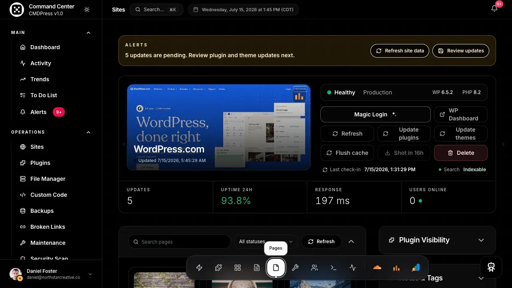Collapse the pages panel chevron

click(x=351, y=242)
